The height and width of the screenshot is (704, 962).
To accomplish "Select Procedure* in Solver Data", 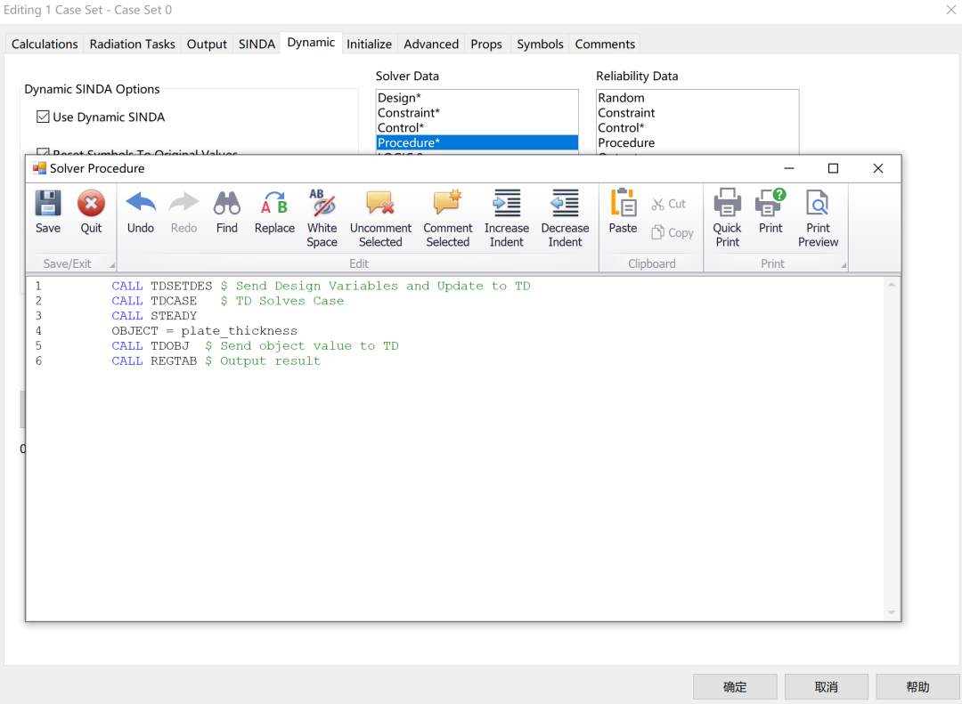I will (x=477, y=142).
